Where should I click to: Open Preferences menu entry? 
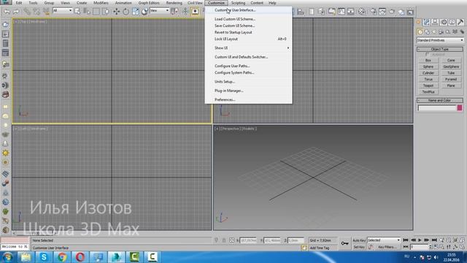(x=249, y=99)
